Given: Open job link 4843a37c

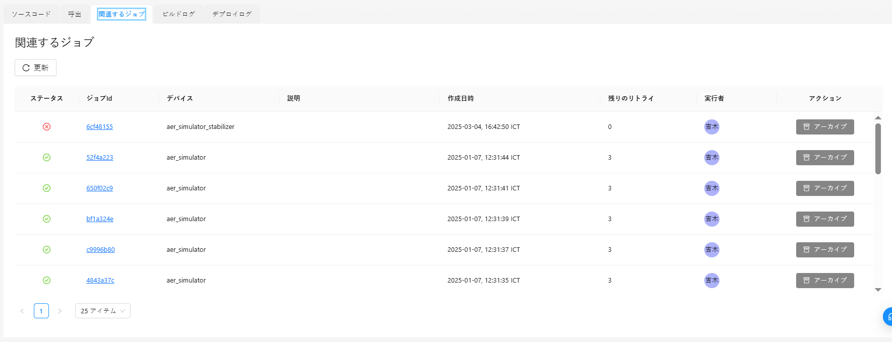Looking at the screenshot, I should click(100, 281).
